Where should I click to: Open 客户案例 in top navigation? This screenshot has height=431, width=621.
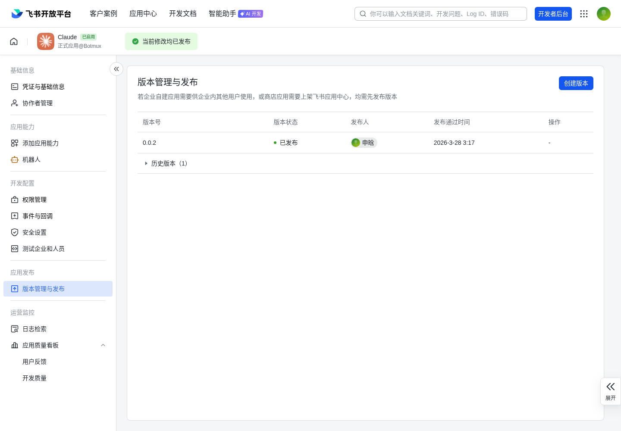(x=103, y=14)
